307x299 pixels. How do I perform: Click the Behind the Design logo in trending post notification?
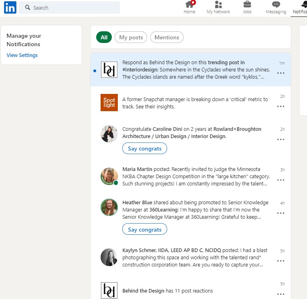pyautogui.click(x=109, y=70)
